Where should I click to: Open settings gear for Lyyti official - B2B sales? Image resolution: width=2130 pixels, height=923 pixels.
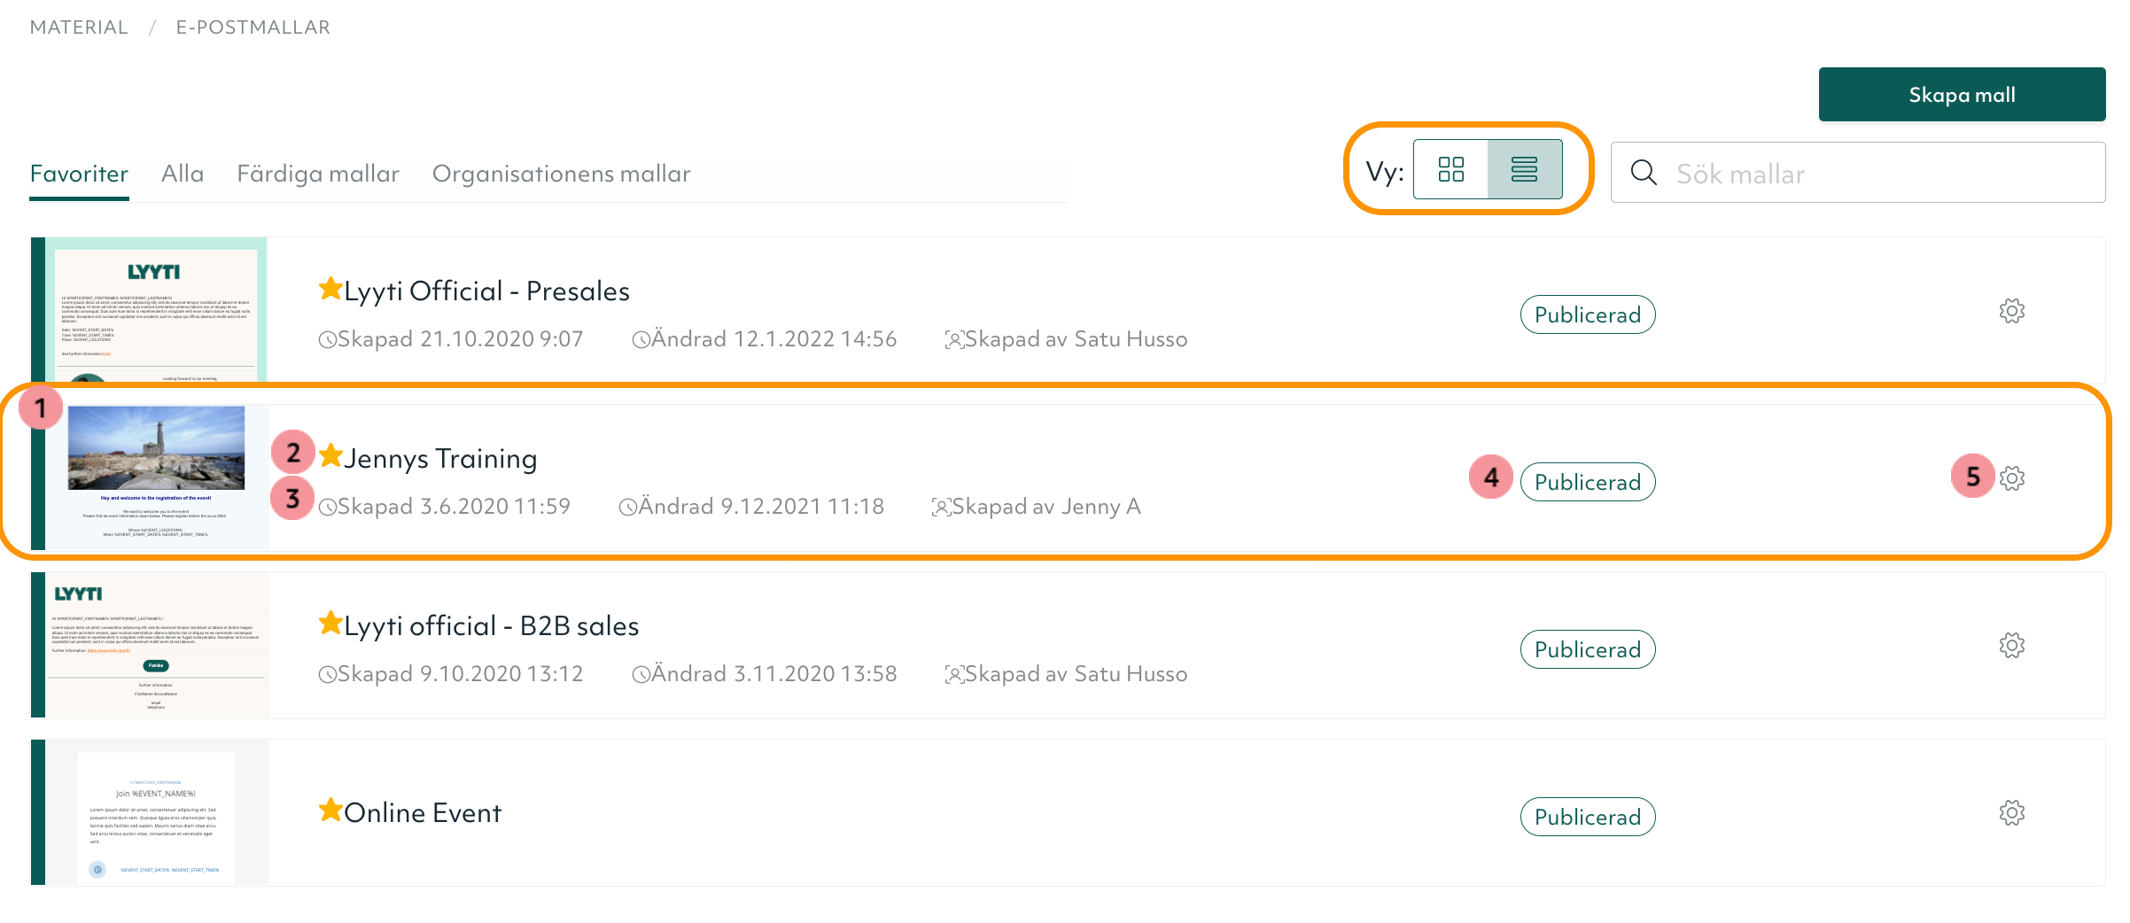coord(2011,646)
